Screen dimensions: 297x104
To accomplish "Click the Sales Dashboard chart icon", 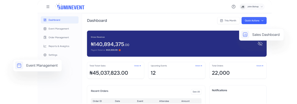I will (x=245, y=35).
